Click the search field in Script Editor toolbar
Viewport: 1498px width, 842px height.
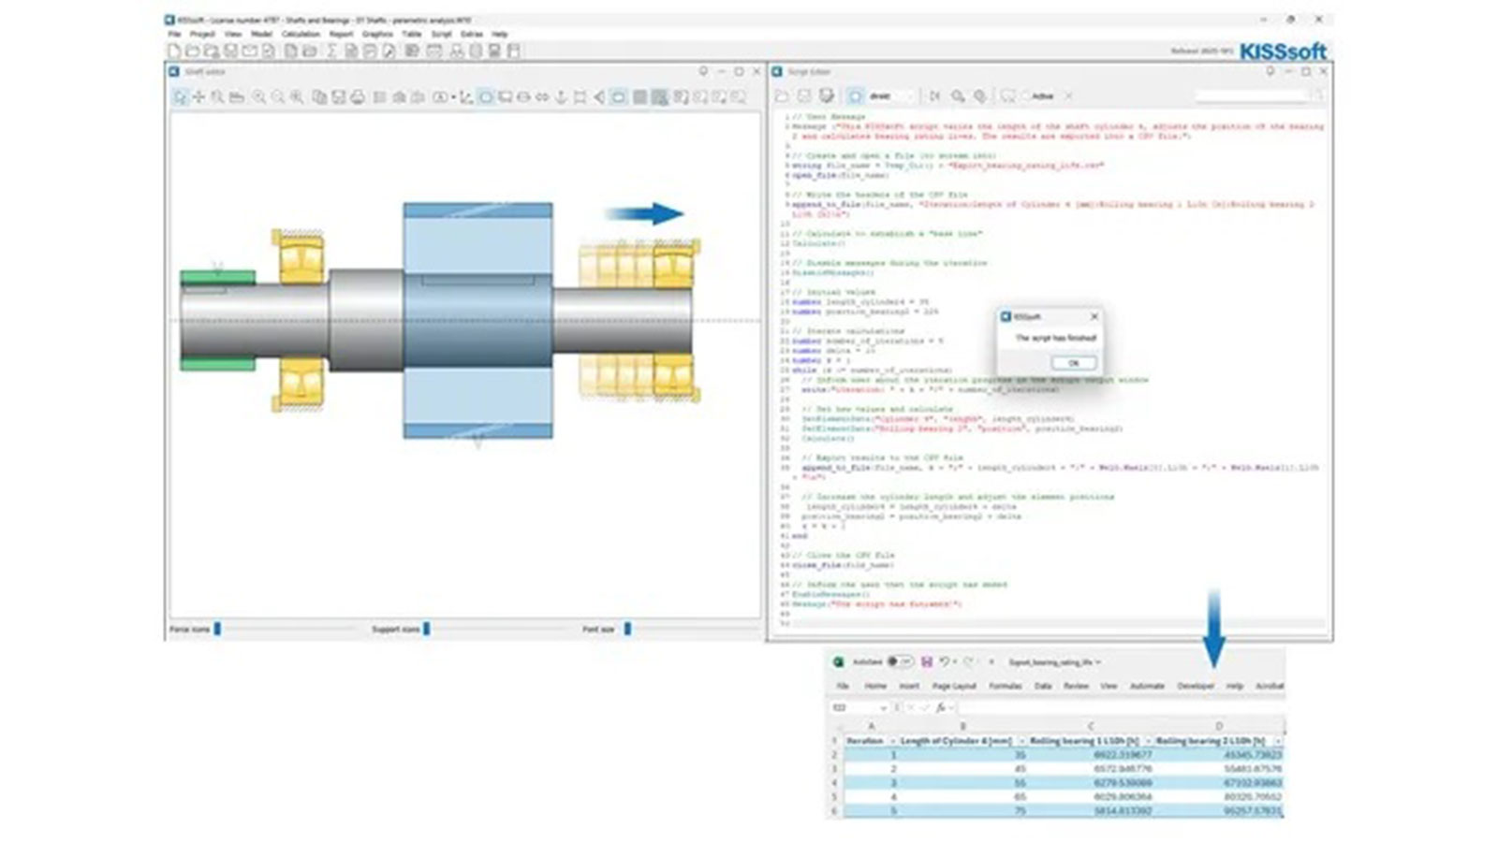click(1250, 96)
